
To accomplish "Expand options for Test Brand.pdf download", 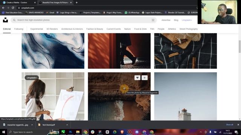I will coord(67,125).
